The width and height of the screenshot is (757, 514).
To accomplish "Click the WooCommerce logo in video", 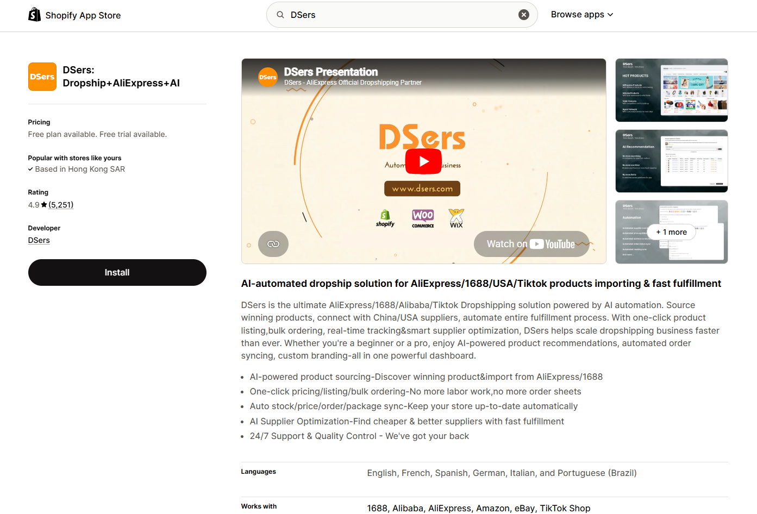I will [x=423, y=218].
